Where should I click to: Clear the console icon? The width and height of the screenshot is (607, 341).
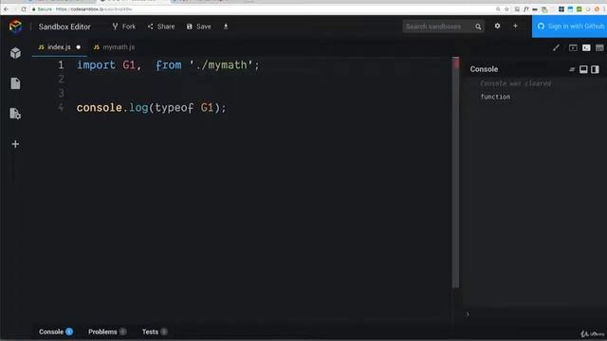(572, 69)
